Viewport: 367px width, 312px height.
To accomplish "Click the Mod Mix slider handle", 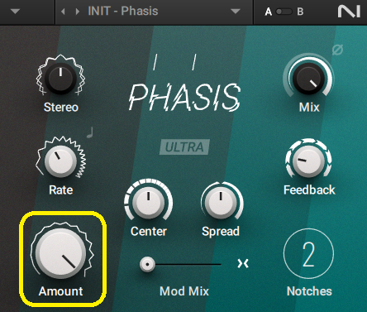I will [147, 264].
